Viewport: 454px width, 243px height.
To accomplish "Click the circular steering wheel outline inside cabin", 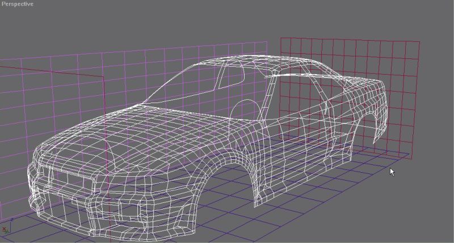I will [245, 110].
